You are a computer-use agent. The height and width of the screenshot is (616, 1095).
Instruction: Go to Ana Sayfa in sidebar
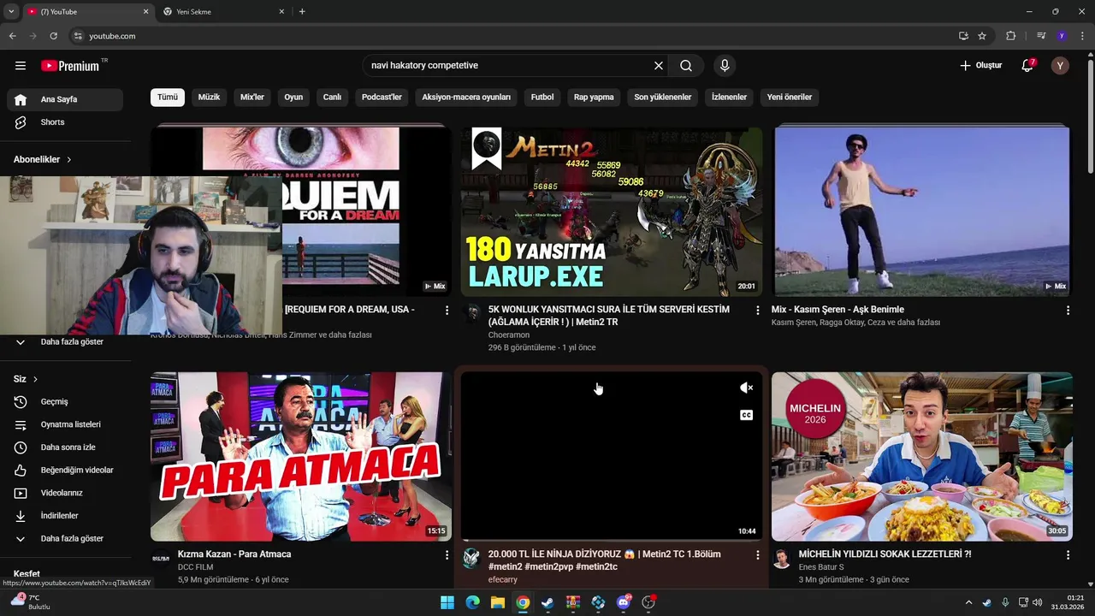click(65, 99)
